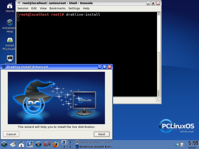The height and width of the screenshot is (149, 199).
Task: Minimize the Draklive-Install Enhanced window
Action: (100, 67)
